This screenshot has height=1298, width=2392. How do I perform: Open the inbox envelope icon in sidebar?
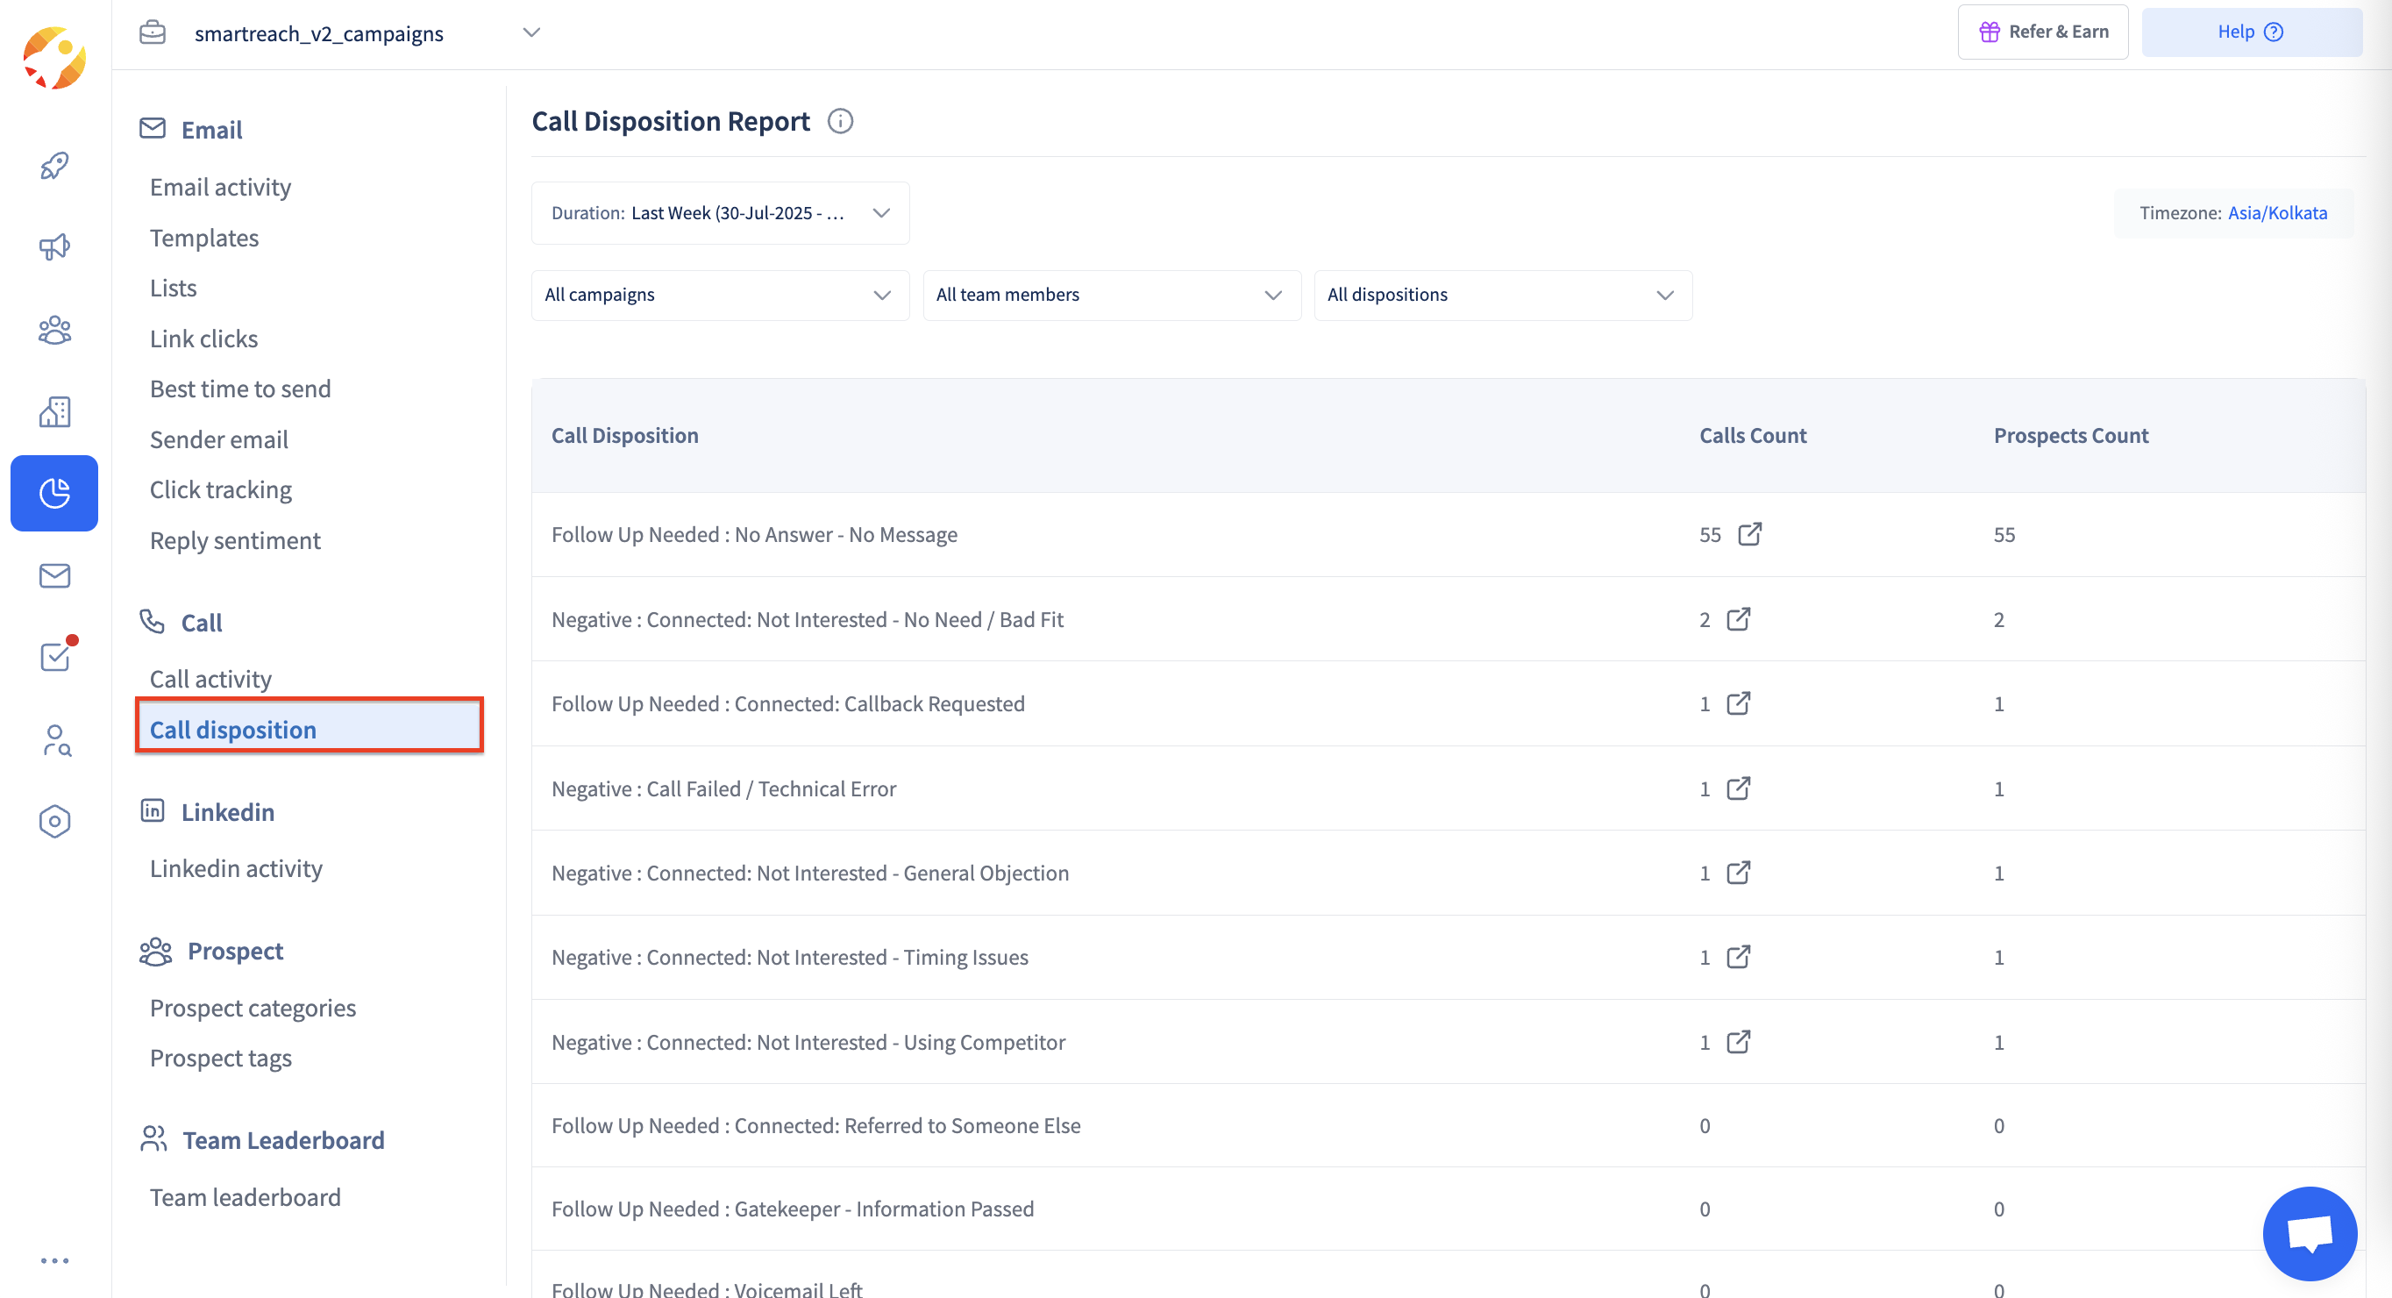(53, 575)
